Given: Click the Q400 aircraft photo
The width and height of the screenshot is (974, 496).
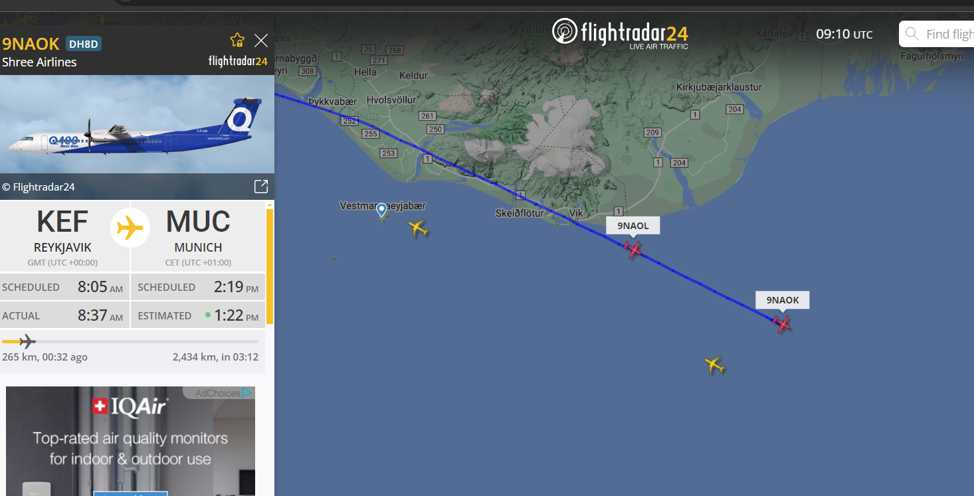Looking at the screenshot, I should pyautogui.click(x=137, y=124).
